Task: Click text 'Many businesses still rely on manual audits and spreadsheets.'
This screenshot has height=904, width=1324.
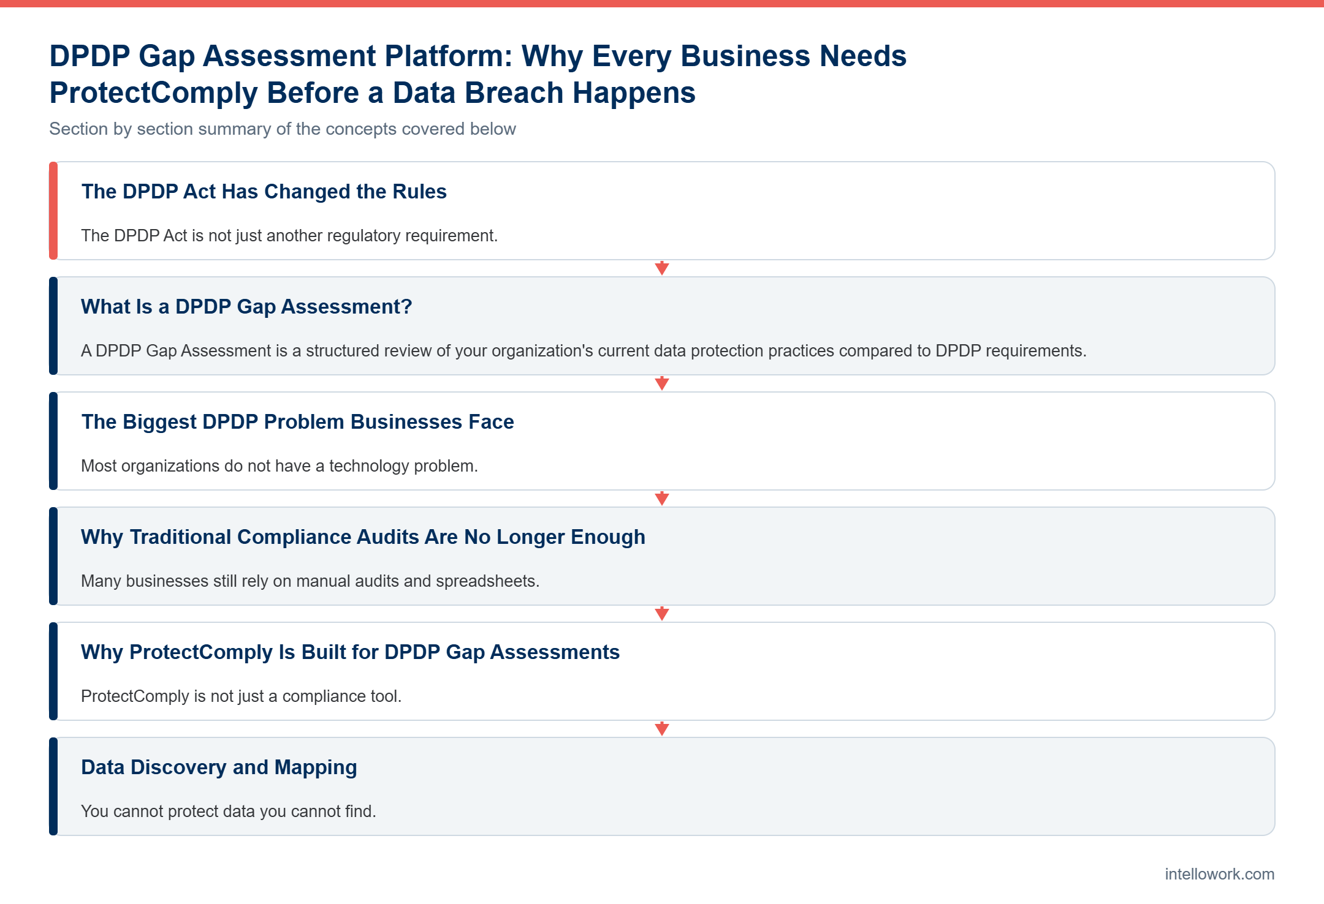Action: 310,581
